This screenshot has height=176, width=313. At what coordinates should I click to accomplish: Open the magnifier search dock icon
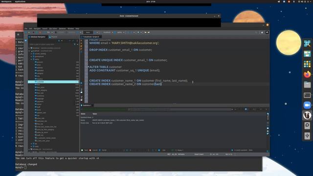coord(307,44)
